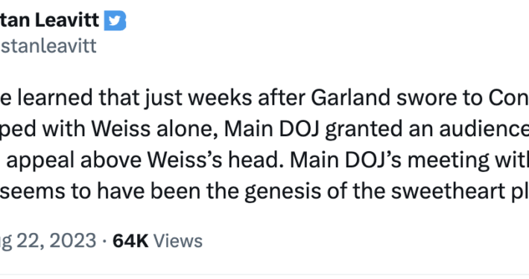This screenshot has height=279, width=529.
Task: Click the text 'Weiss’s head' in the tweet
Action: tap(215, 160)
